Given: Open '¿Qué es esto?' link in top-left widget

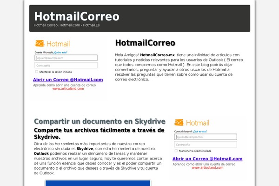Looking at the screenshot, I should 60,53.
